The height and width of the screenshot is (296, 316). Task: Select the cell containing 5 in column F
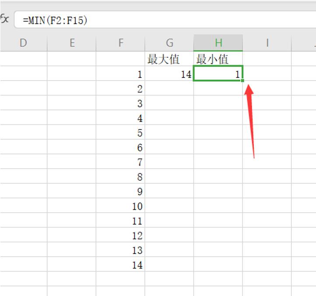pos(120,132)
